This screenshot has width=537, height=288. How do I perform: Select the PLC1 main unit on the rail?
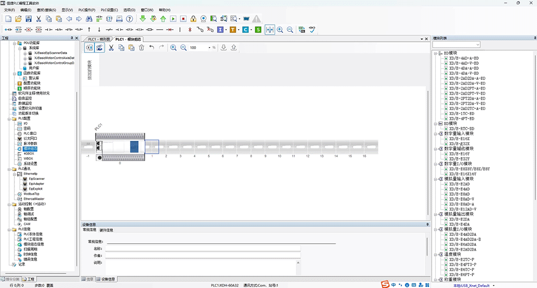point(120,147)
